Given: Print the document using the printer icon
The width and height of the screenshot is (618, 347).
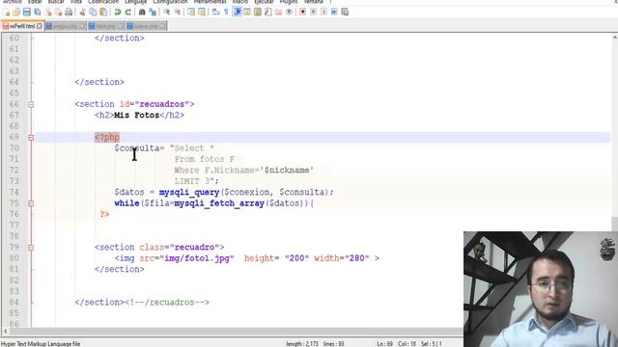Looking at the screenshot, I should pyautogui.click(x=69, y=12).
